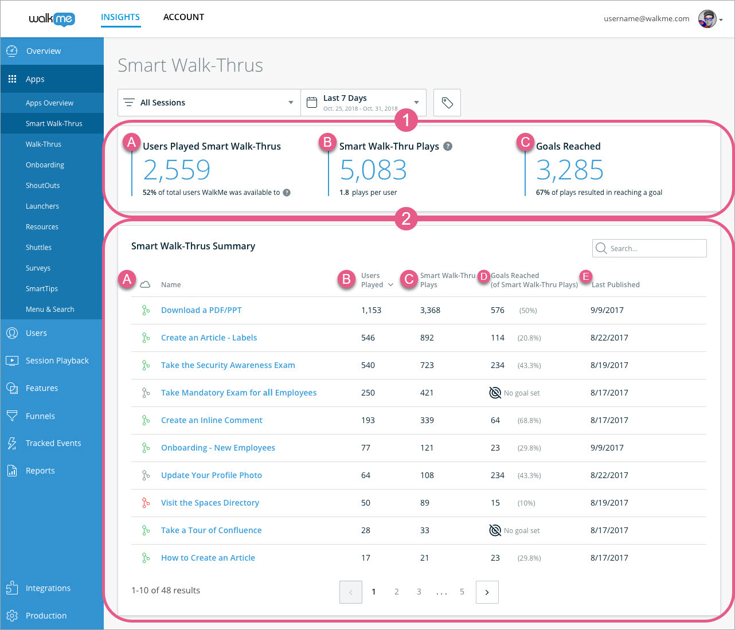Select the Tracked Events sidebar icon
Screen dimensions: 735x630
[12, 443]
